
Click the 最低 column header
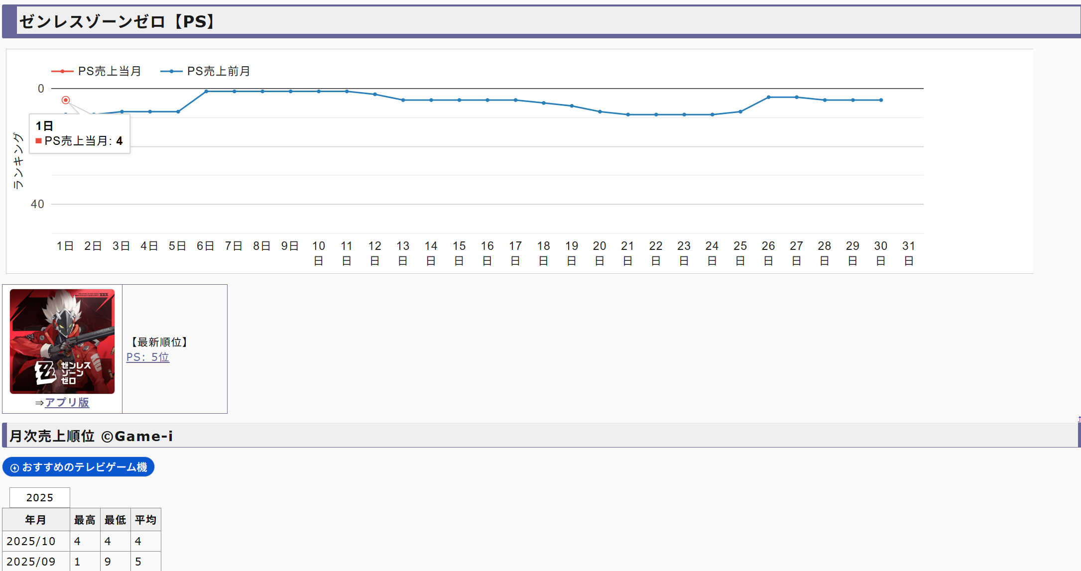tap(115, 520)
